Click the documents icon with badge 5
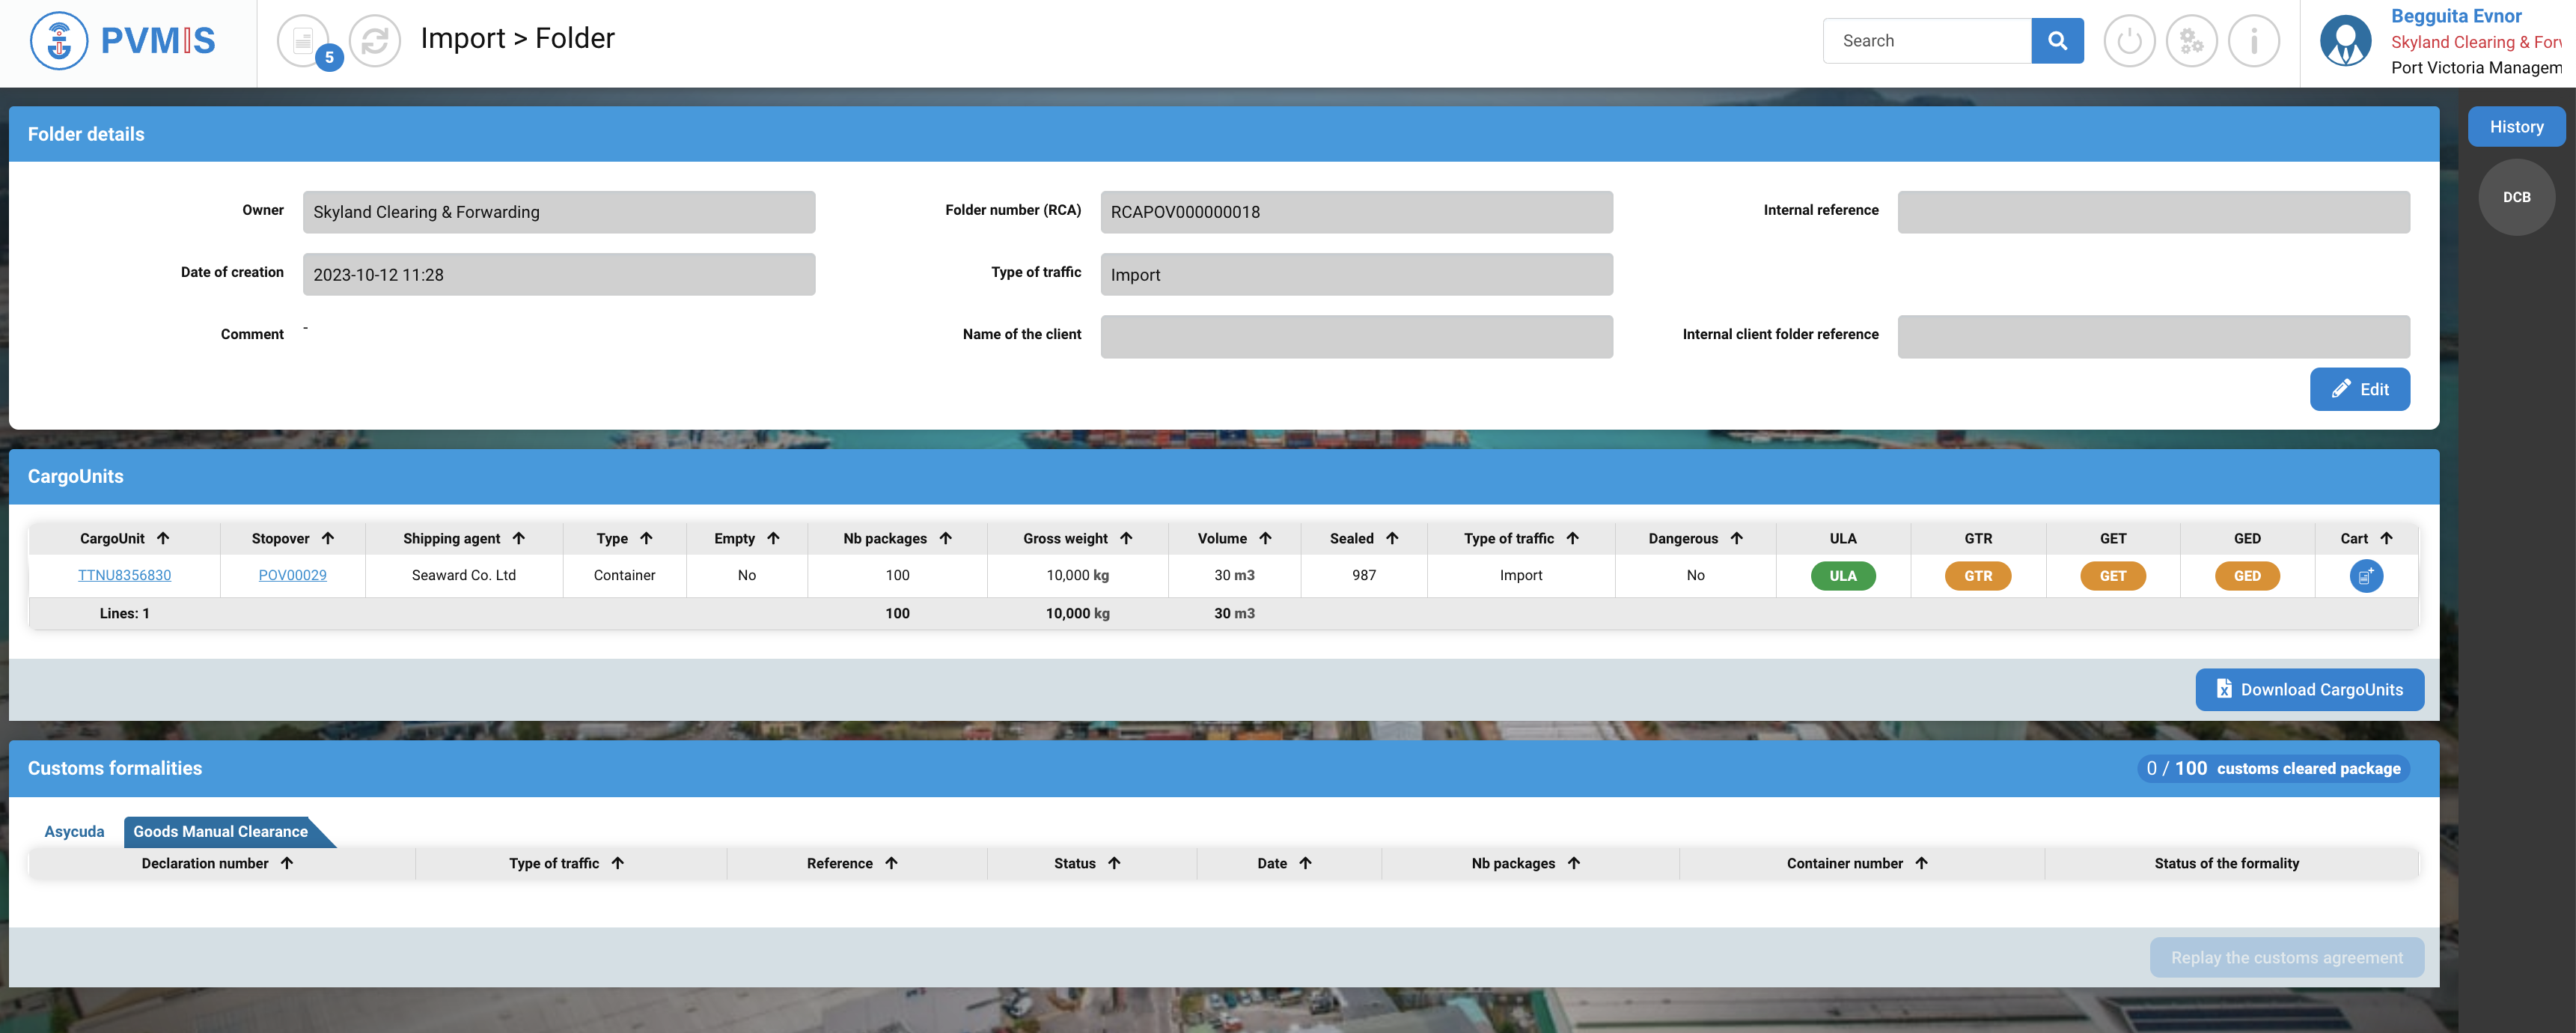2576x1033 pixels. click(x=303, y=41)
